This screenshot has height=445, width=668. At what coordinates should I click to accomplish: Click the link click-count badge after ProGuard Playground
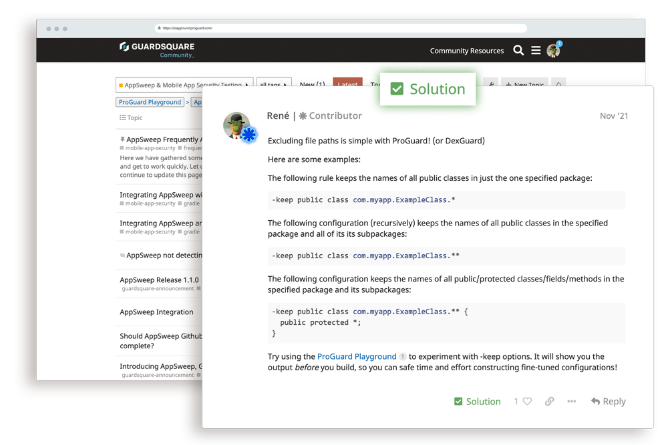point(402,356)
